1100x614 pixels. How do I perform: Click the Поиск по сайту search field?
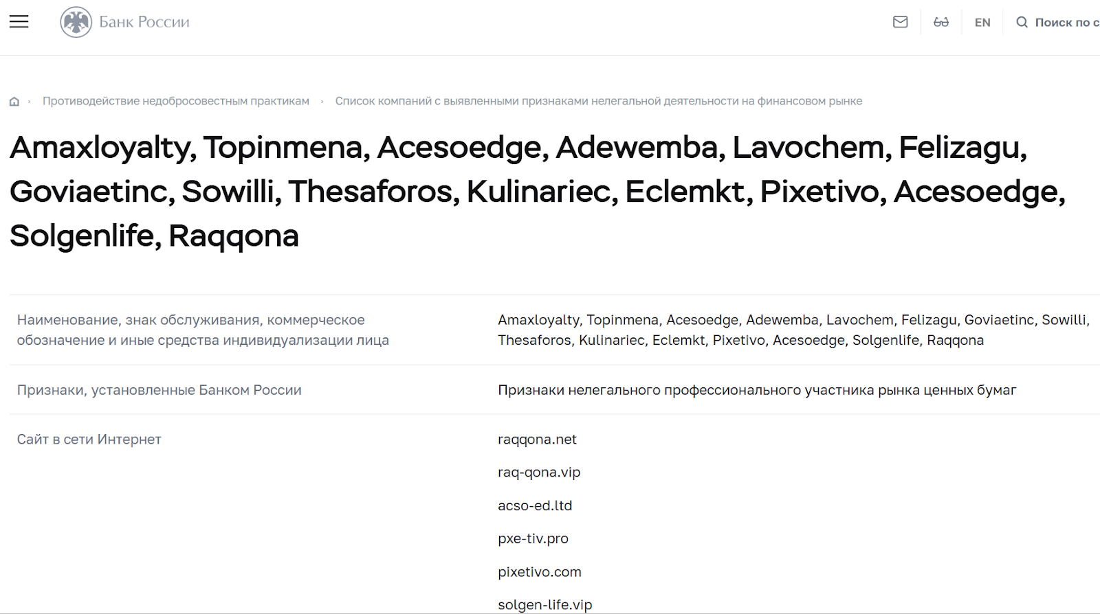[x=1066, y=23]
